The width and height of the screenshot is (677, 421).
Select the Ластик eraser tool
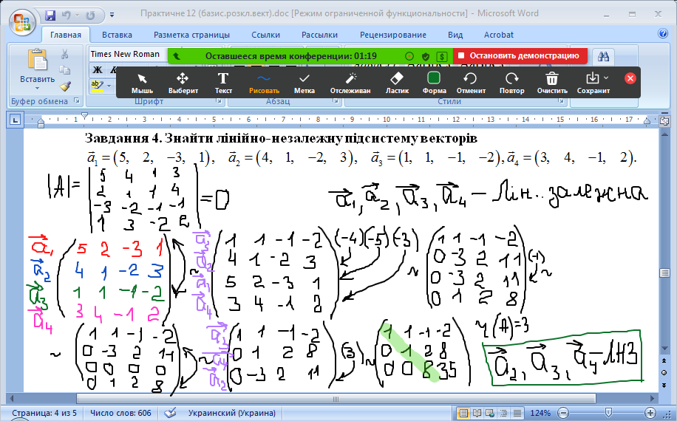tap(397, 83)
